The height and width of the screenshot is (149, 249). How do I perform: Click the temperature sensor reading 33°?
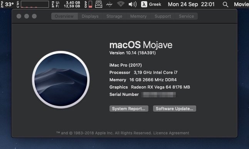pyautogui.click(x=9, y=4)
